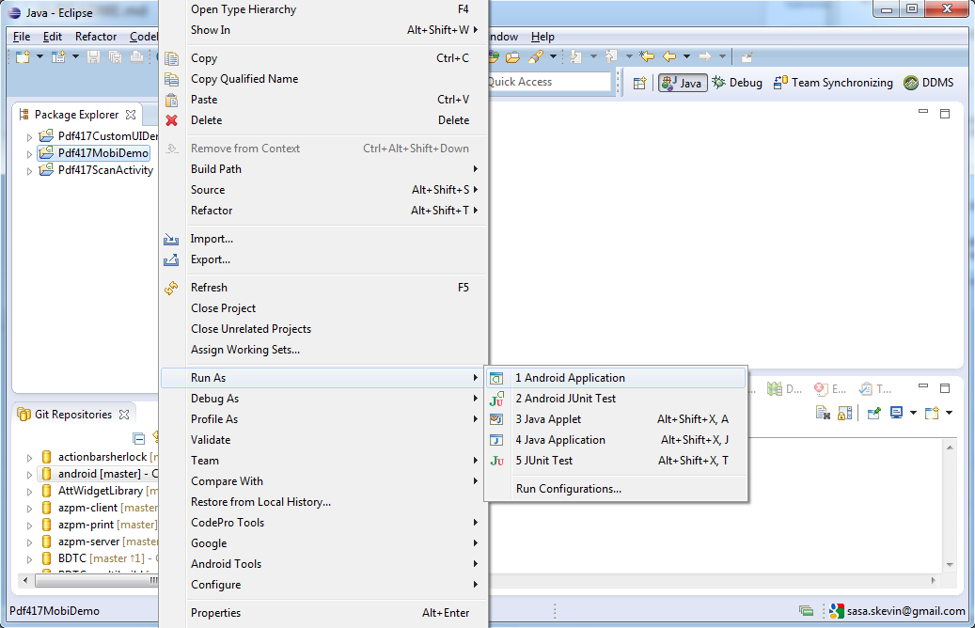Click the New toolbar icon

[x=23, y=57]
